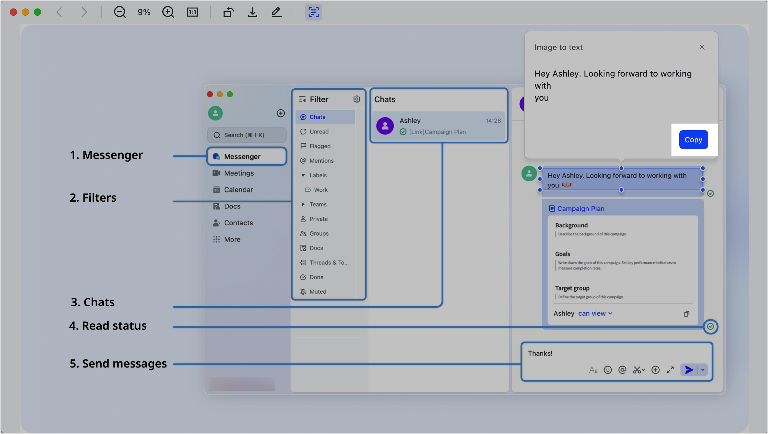
Task: Click the plus icon beside the green avatar
Action: click(x=281, y=113)
